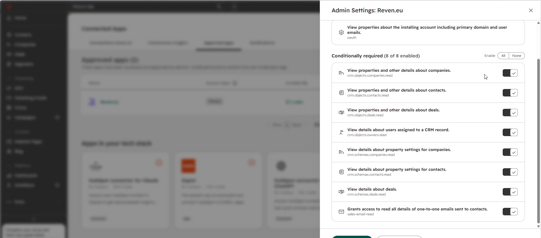Viewport: 541px width, 238px height.
Task: Select the "oauth" scope label
Action: click(352, 38)
